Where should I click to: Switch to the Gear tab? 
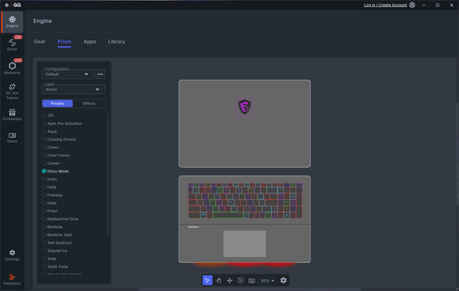tap(39, 42)
